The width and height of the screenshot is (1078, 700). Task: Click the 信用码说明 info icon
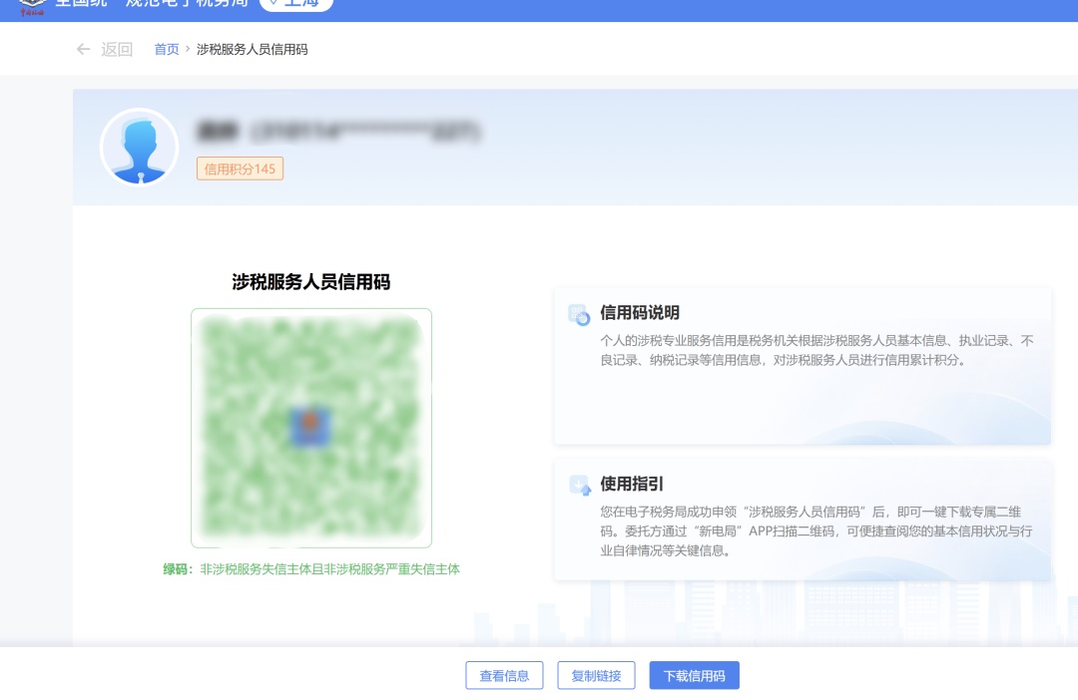tap(579, 314)
